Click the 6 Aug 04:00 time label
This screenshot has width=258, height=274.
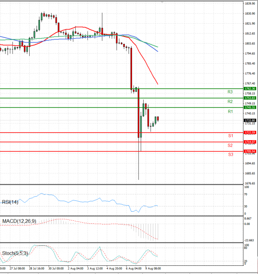(134, 268)
